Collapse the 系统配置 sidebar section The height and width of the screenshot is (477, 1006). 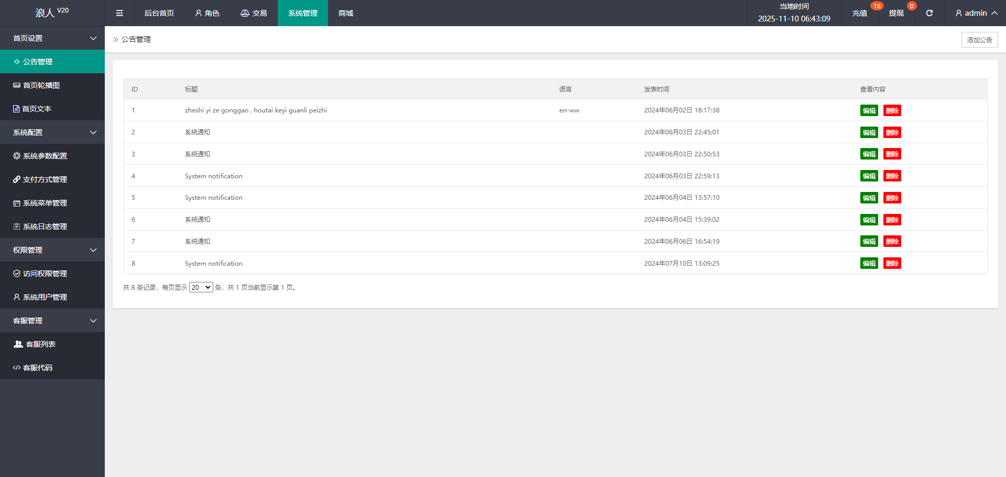click(52, 132)
